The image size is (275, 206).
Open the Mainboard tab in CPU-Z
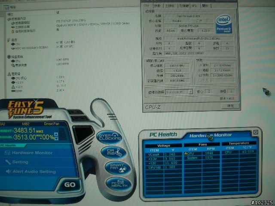click(x=170, y=6)
